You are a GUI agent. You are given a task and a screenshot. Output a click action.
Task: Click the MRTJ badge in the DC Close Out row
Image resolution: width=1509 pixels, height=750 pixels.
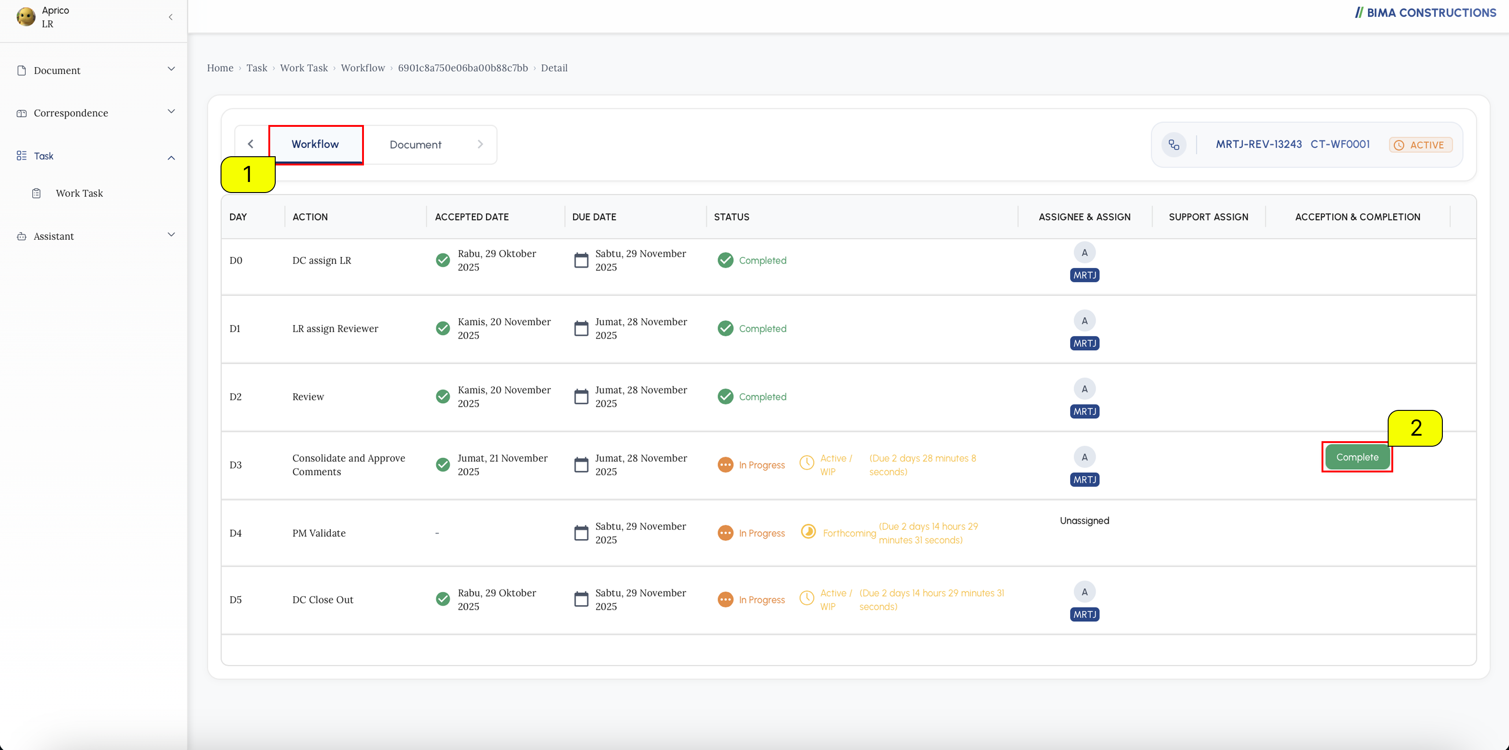1084,614
